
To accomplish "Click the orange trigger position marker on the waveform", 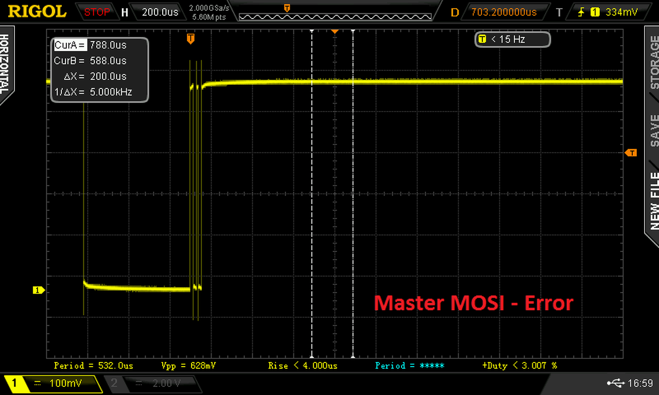I will (x=190, y=39).
